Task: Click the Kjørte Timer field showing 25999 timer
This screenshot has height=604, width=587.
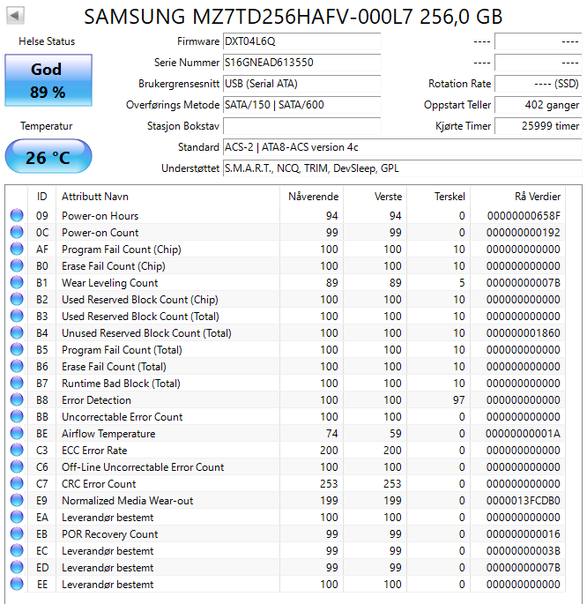Action: tap(538, 126)
